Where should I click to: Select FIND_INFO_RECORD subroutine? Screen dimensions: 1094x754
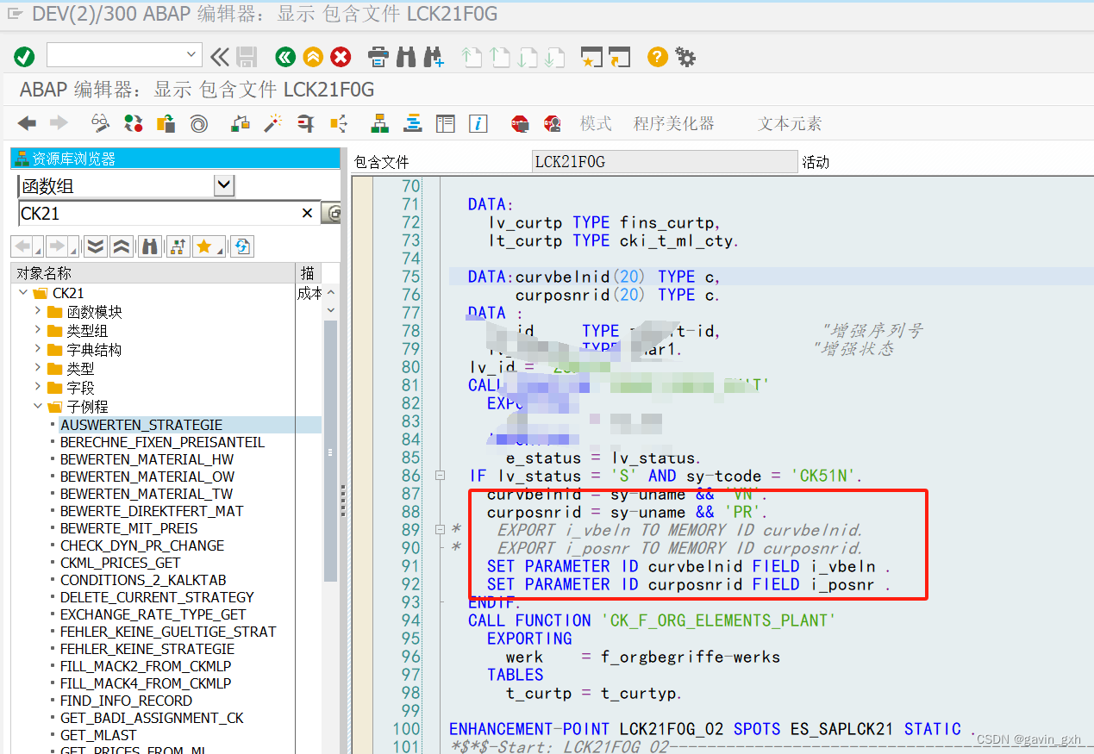pyautogui.click(x=126, y=701)
